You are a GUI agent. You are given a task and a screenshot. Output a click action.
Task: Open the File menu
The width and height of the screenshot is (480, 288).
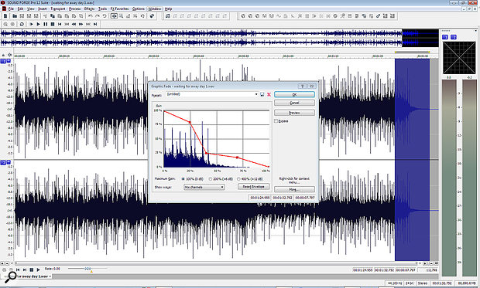[11, 8]
